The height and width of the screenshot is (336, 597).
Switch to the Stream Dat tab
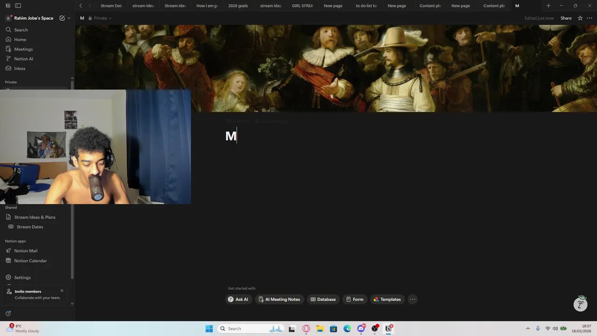[x=111, y=6]
